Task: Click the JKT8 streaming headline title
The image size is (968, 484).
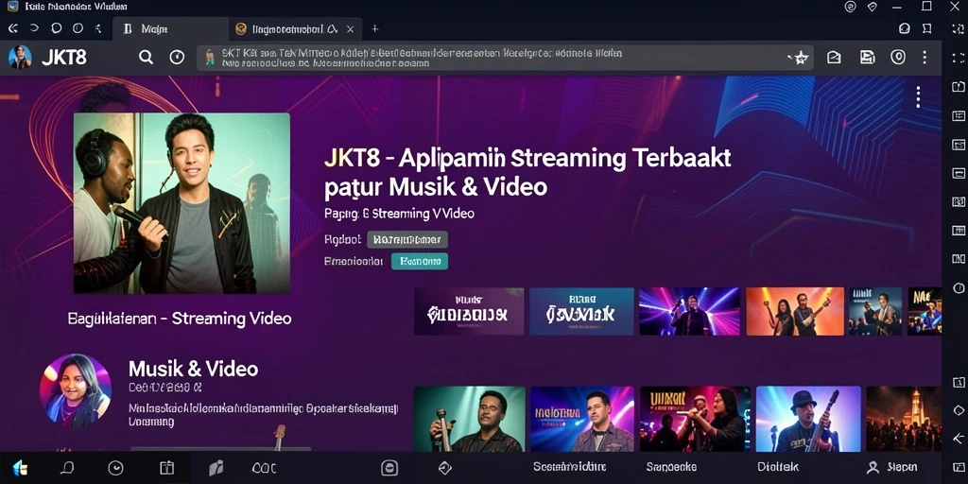Action: click(527, 172)
